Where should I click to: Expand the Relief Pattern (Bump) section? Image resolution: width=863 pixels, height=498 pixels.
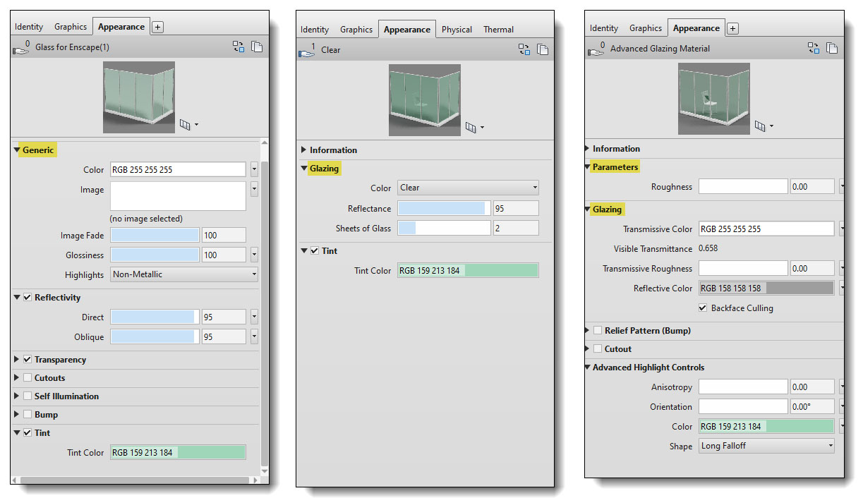[x=589, y=331]
